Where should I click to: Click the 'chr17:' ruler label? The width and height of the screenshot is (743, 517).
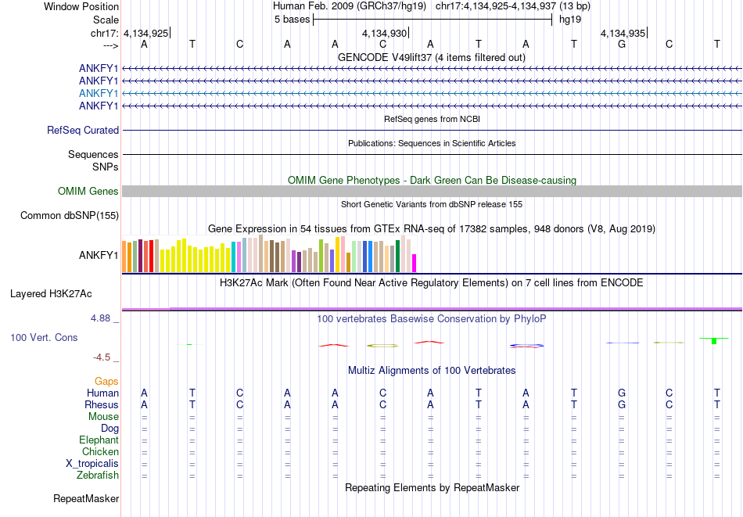pos(104,33)
